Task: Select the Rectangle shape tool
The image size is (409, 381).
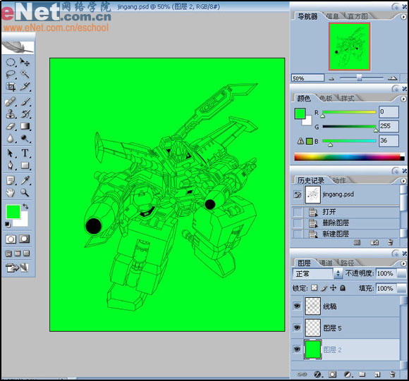Action: (x=25, y=165)
